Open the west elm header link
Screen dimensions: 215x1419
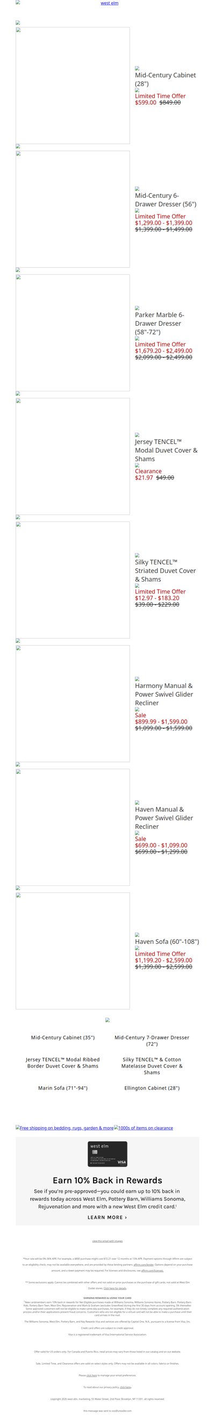[x=109, y=3]
